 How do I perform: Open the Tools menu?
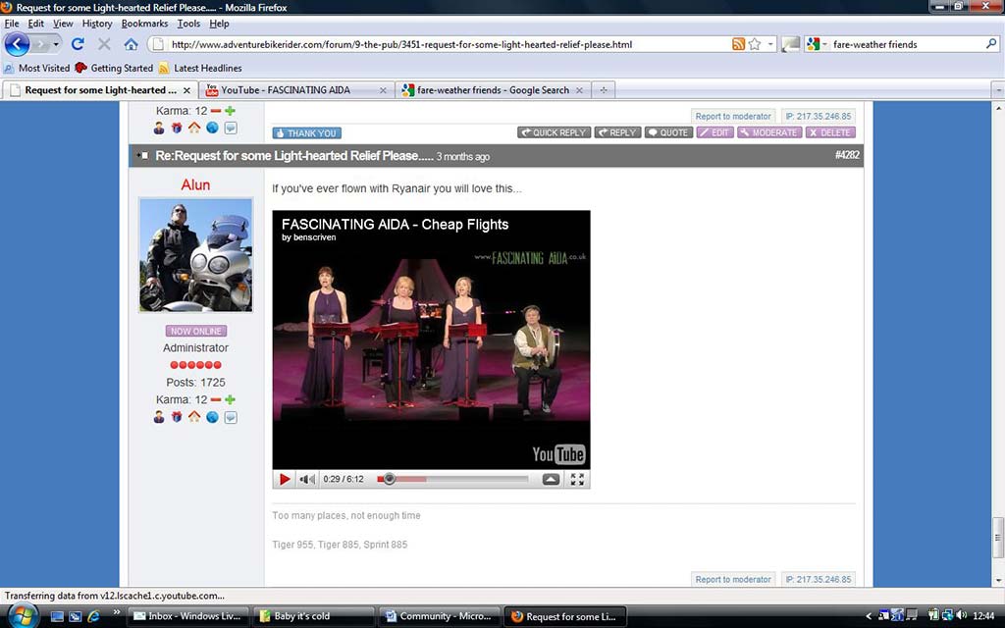pos(188,24)
